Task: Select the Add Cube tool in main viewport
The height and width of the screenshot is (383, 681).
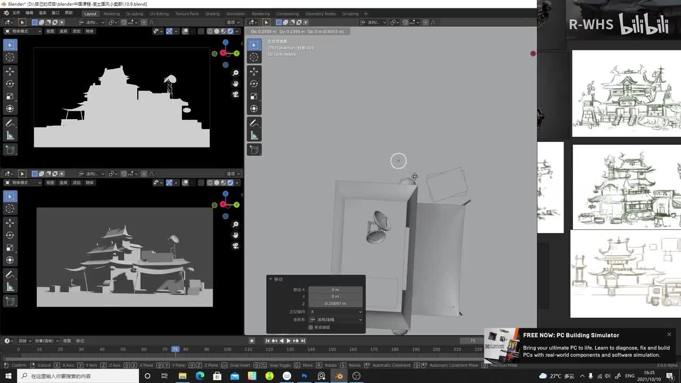Action: pos(254,150)
